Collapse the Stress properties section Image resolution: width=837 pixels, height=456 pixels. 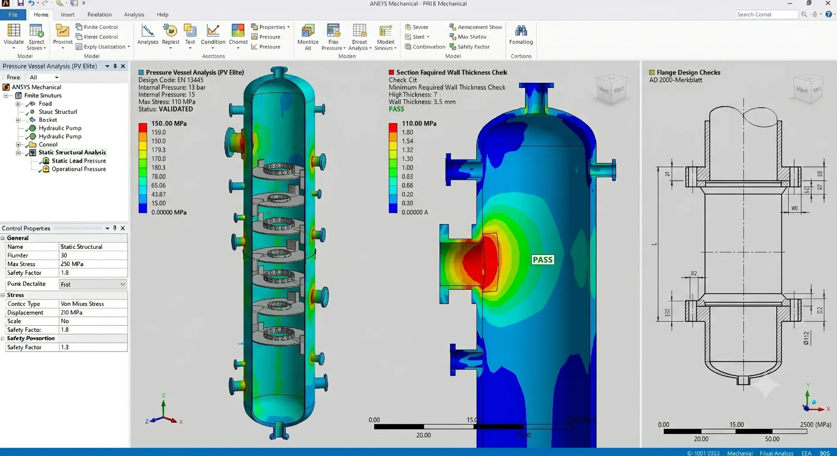(3, 295)
